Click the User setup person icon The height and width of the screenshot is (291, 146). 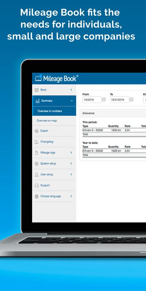37,175
